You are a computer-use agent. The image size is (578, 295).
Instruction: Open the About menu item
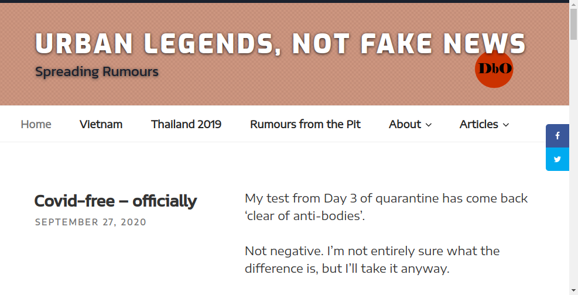click(405, 124)
